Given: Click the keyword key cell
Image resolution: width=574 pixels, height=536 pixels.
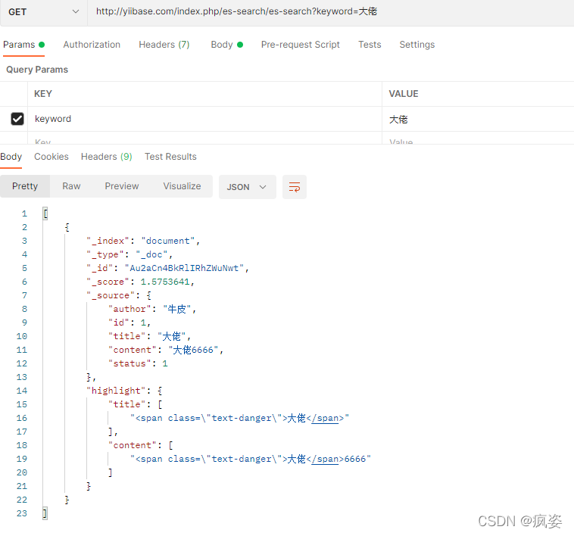Looking at the screenshot, I should tap(204, 119).
